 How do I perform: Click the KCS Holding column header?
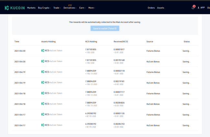(91, 42)
